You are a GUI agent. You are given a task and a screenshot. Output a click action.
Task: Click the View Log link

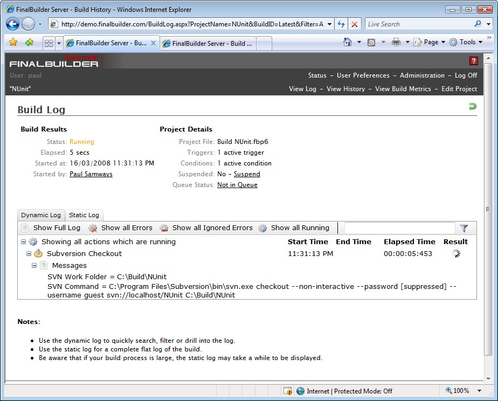click(x=303, y=89)
